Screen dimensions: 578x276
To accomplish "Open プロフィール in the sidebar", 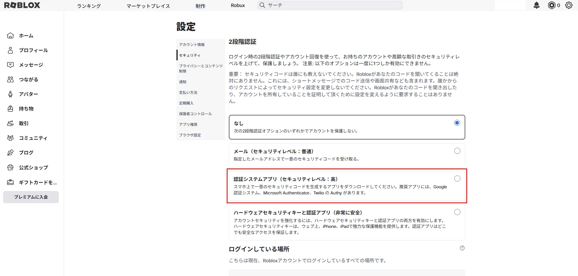I will [x=34, y=50].
